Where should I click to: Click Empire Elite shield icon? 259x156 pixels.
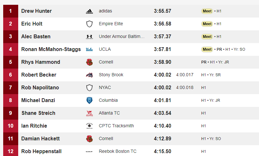89,24
